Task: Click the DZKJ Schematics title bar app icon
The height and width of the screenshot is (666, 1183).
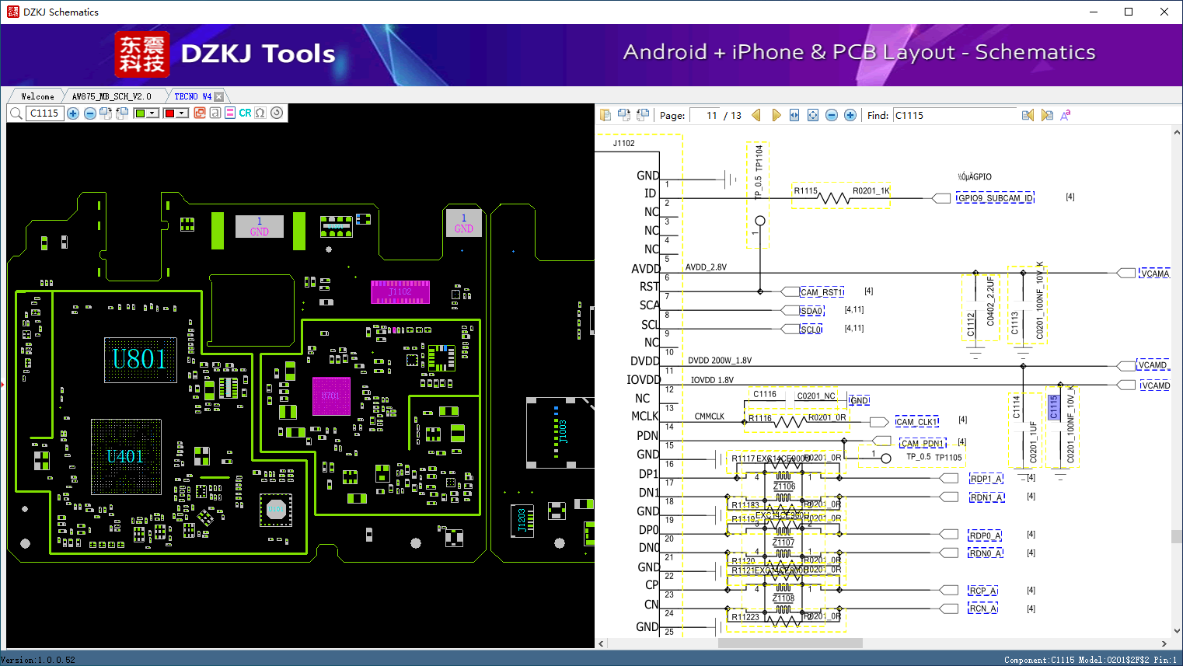Action: 12,12
